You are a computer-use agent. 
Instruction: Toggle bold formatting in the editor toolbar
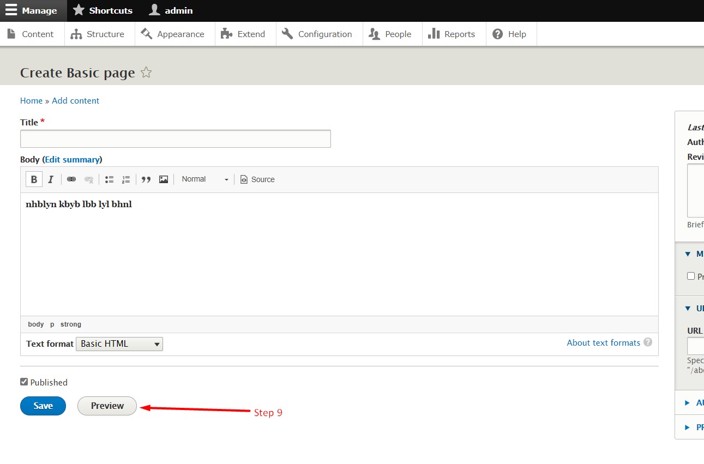[x=34, y=179]
